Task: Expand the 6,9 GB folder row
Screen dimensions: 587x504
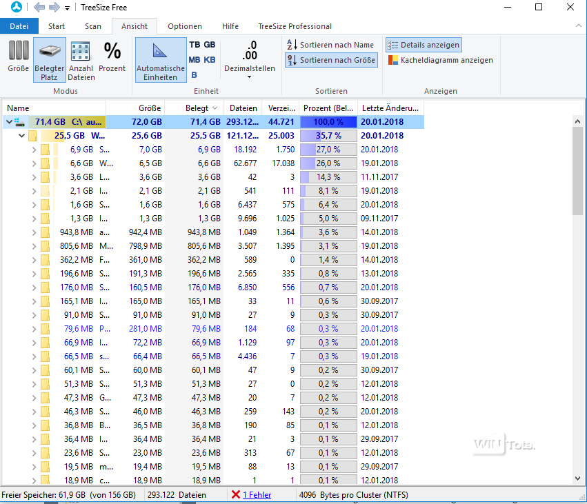Action: click(x=34, y=150)
